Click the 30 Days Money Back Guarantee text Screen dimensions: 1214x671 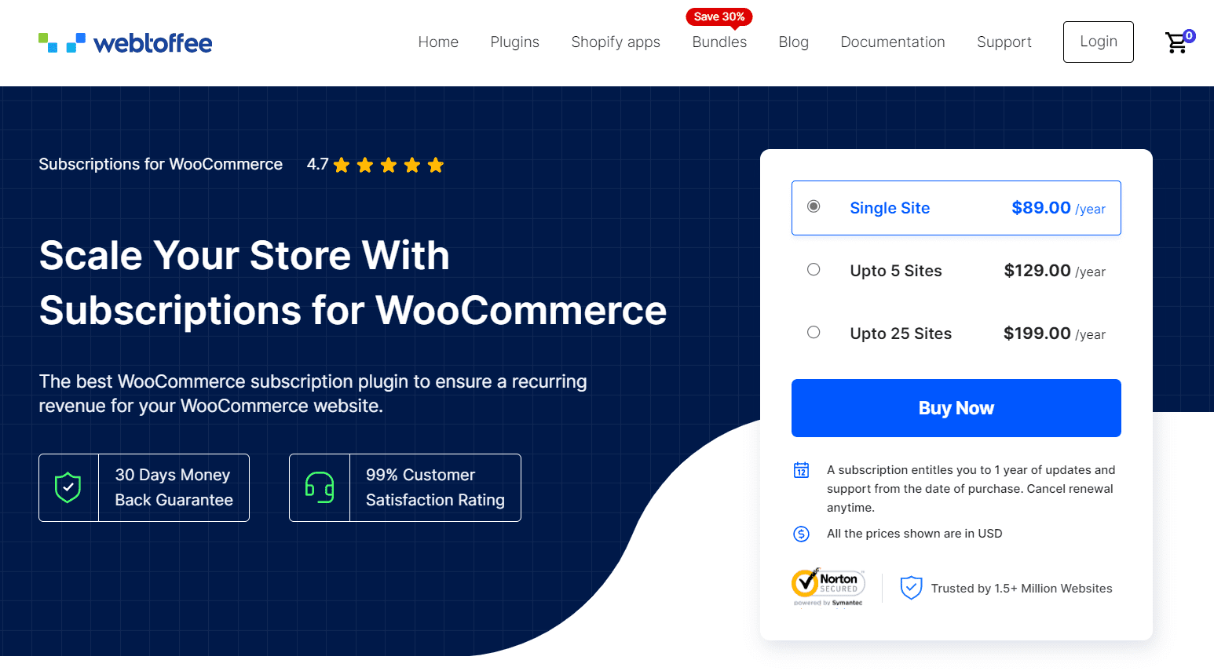point(174,487)
